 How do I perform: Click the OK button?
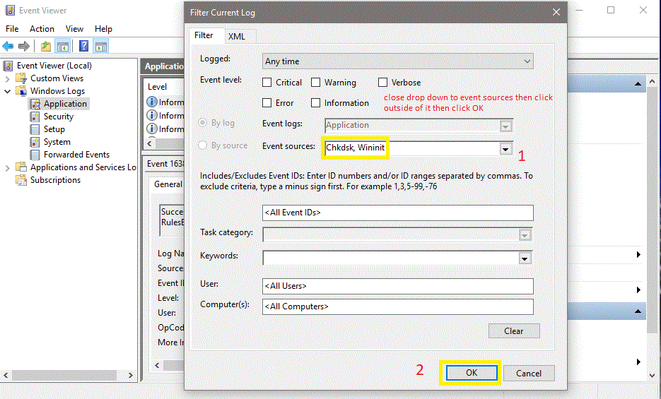[x=472, y=373]
